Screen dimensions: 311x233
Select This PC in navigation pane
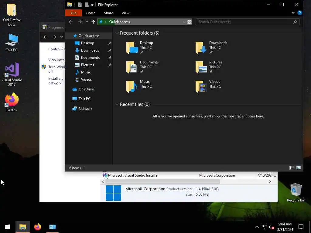(x=84, y=99)
